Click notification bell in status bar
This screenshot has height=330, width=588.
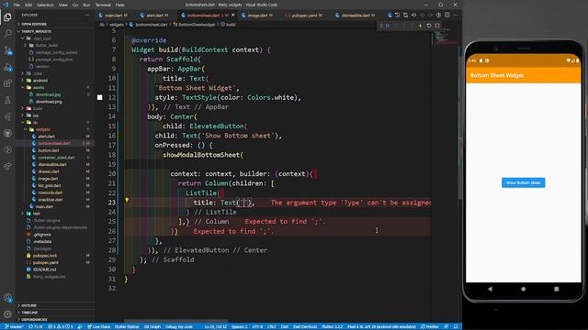pyautogui.click(x=456, y=326)
